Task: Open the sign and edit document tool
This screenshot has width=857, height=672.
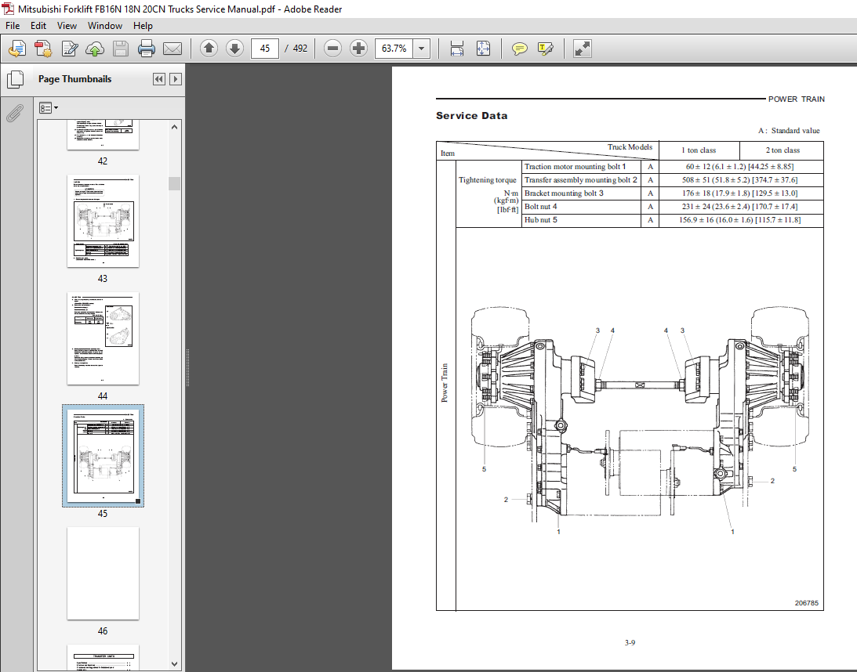Action: pos(70,49)
